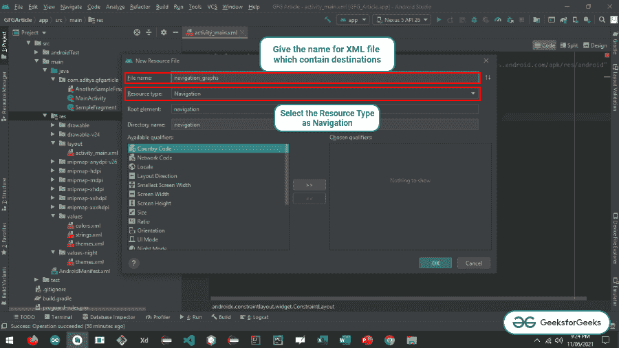Click the Make Project hammer icon
The height and width of the screenshot is (348, 619).
point(327,20)
